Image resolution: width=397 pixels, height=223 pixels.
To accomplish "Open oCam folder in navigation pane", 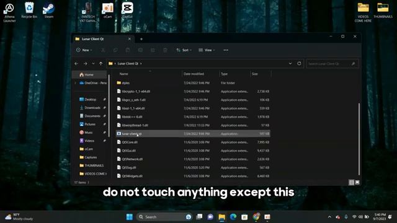I will coord(86,149).
